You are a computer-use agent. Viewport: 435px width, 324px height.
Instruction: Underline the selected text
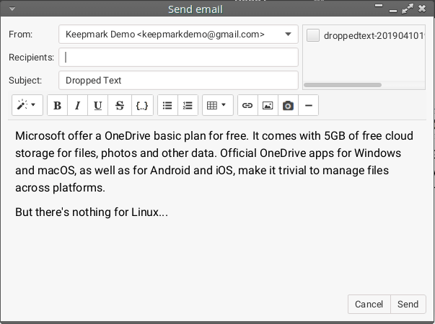(98, 105)
